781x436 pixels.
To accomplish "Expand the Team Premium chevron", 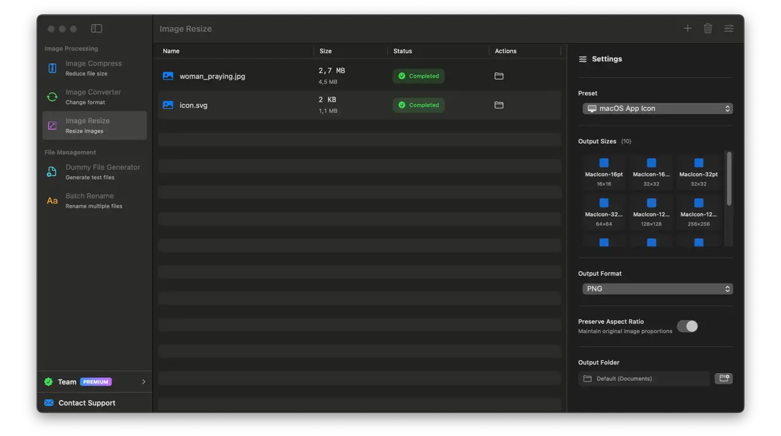I will click(143, 382).
